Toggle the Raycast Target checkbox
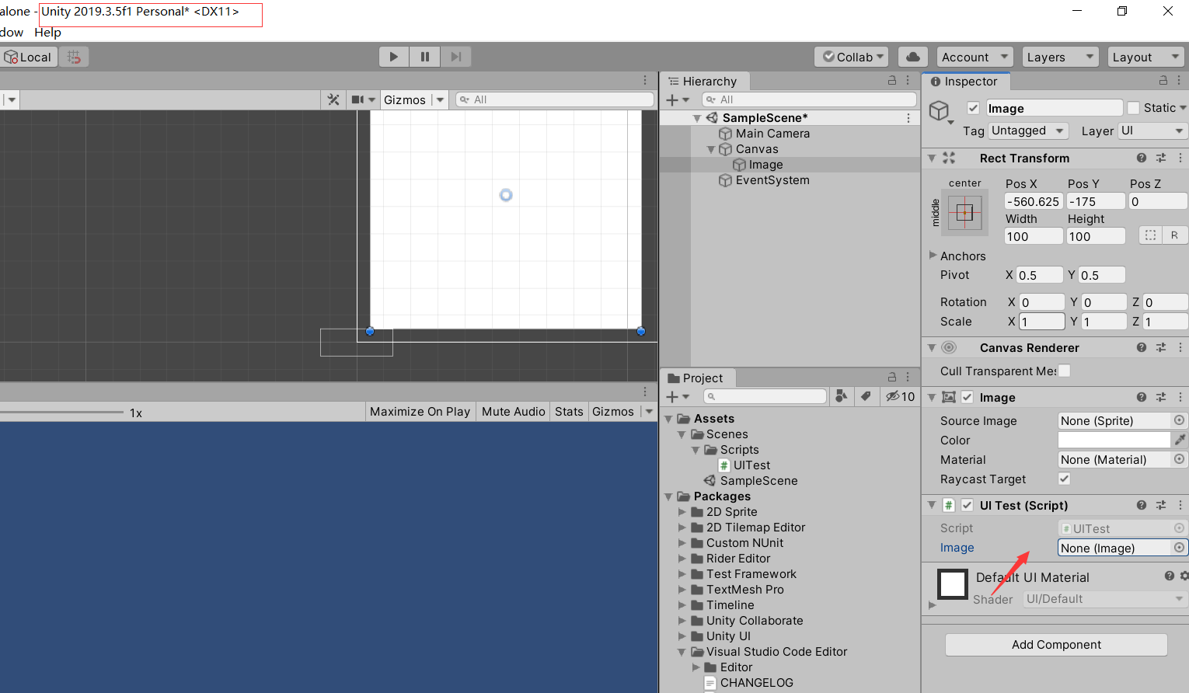The height and width of the screenshot is (693, 1189). point(1063,479)
